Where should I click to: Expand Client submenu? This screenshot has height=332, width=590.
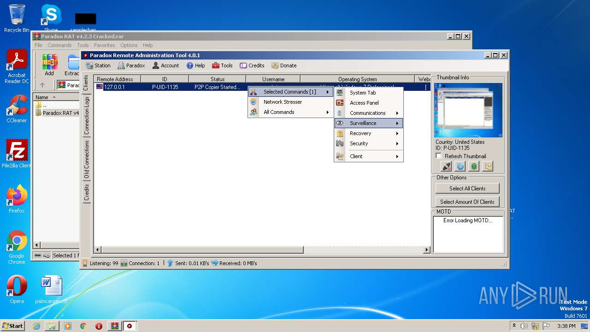[x=369, y=156]
